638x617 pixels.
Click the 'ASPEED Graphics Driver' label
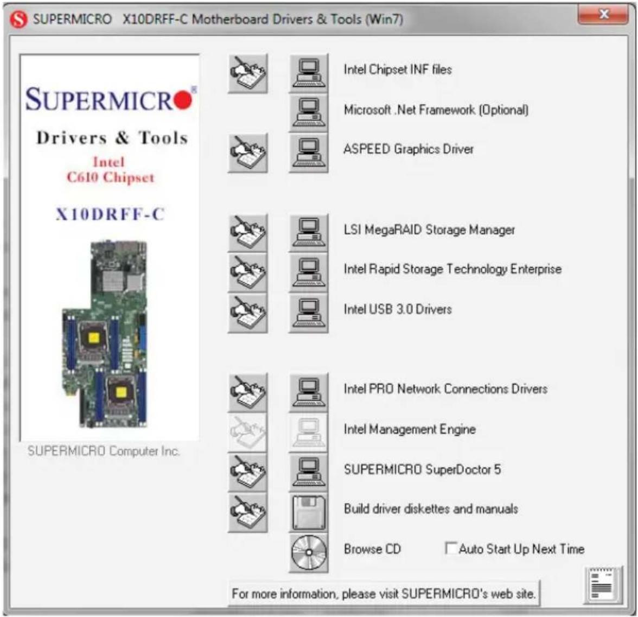[x=409, y=149]
